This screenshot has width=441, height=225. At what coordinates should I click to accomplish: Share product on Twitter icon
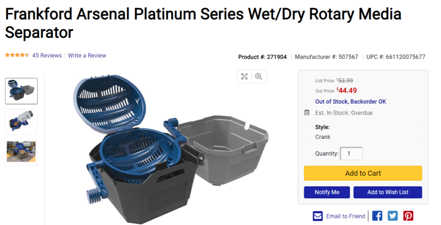pyautogui.click(x=392, y=216)
